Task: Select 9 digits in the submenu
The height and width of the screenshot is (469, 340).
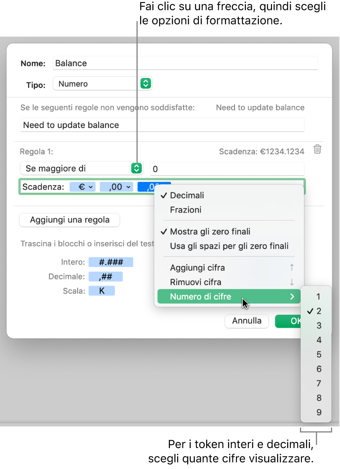Action: [316, 412]
